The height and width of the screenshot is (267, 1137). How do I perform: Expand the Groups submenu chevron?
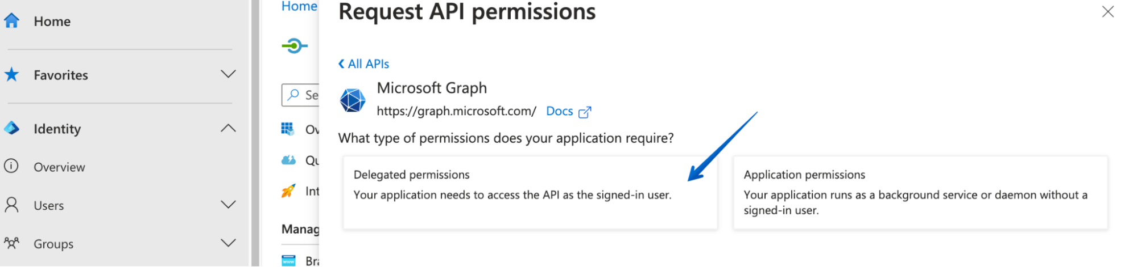(228, 243)
